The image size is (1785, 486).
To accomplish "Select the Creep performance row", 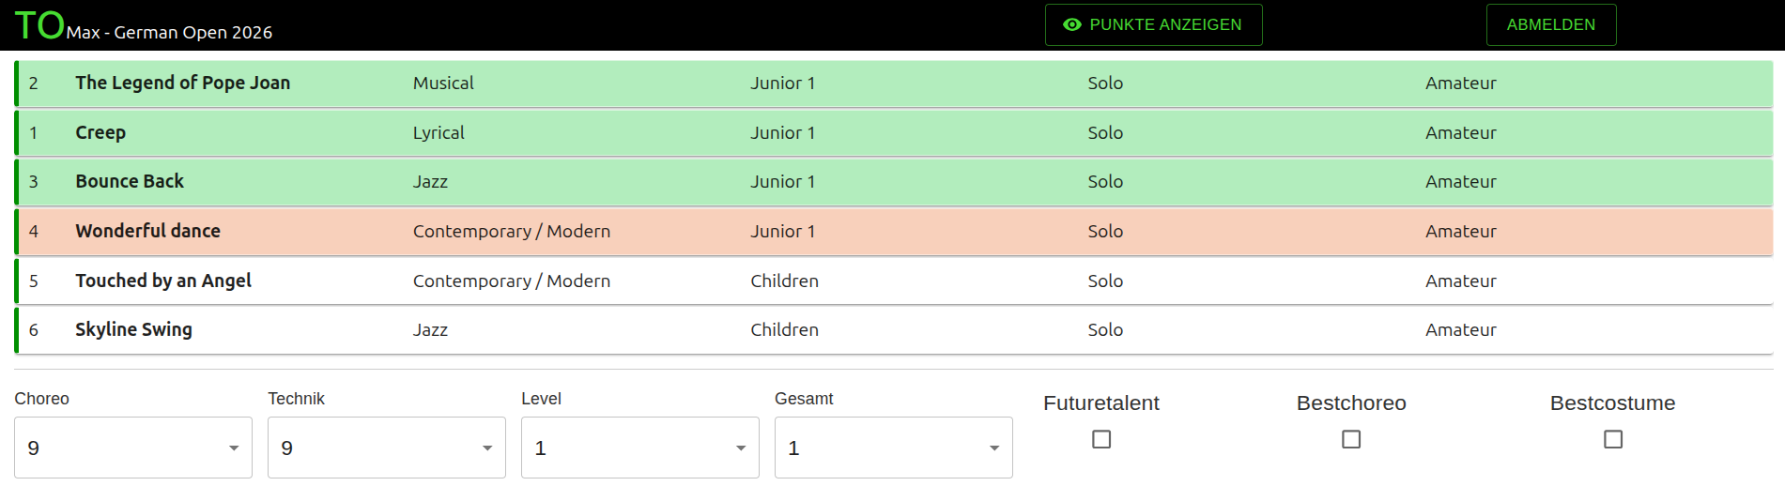I will [x=100, y=133].
